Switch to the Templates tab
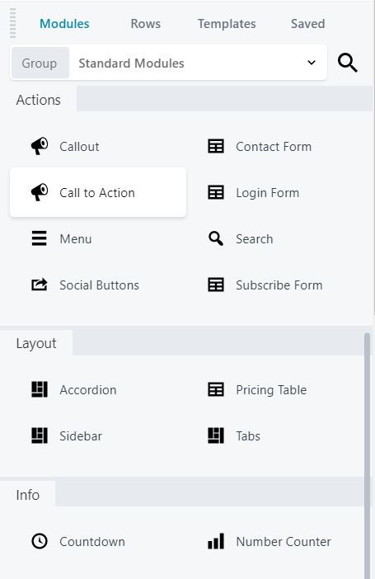The width and height of the screenshot is (375, 579). (x=227, y=24)
